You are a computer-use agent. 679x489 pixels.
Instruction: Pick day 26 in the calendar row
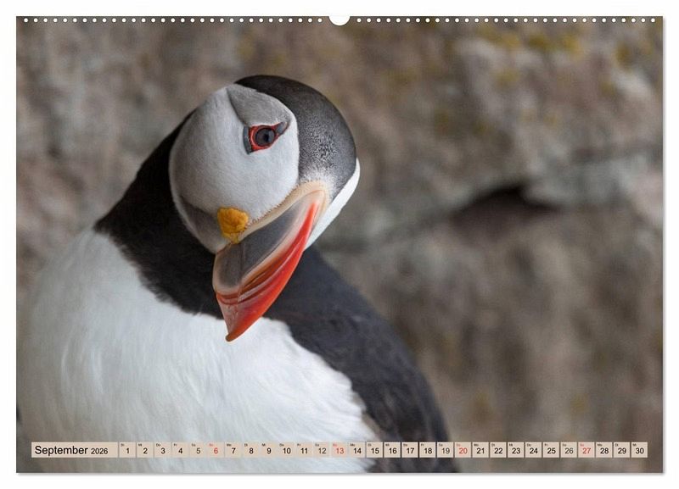570,450
